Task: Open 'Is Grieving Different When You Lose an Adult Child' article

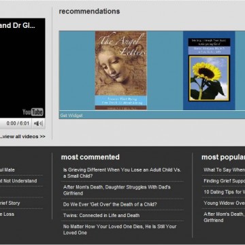Action: pos(122,173)
